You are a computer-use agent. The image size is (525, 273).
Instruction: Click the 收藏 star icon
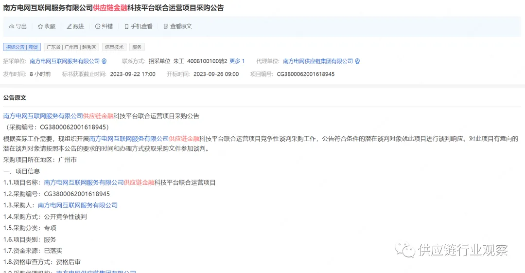[x=40, y=26]
